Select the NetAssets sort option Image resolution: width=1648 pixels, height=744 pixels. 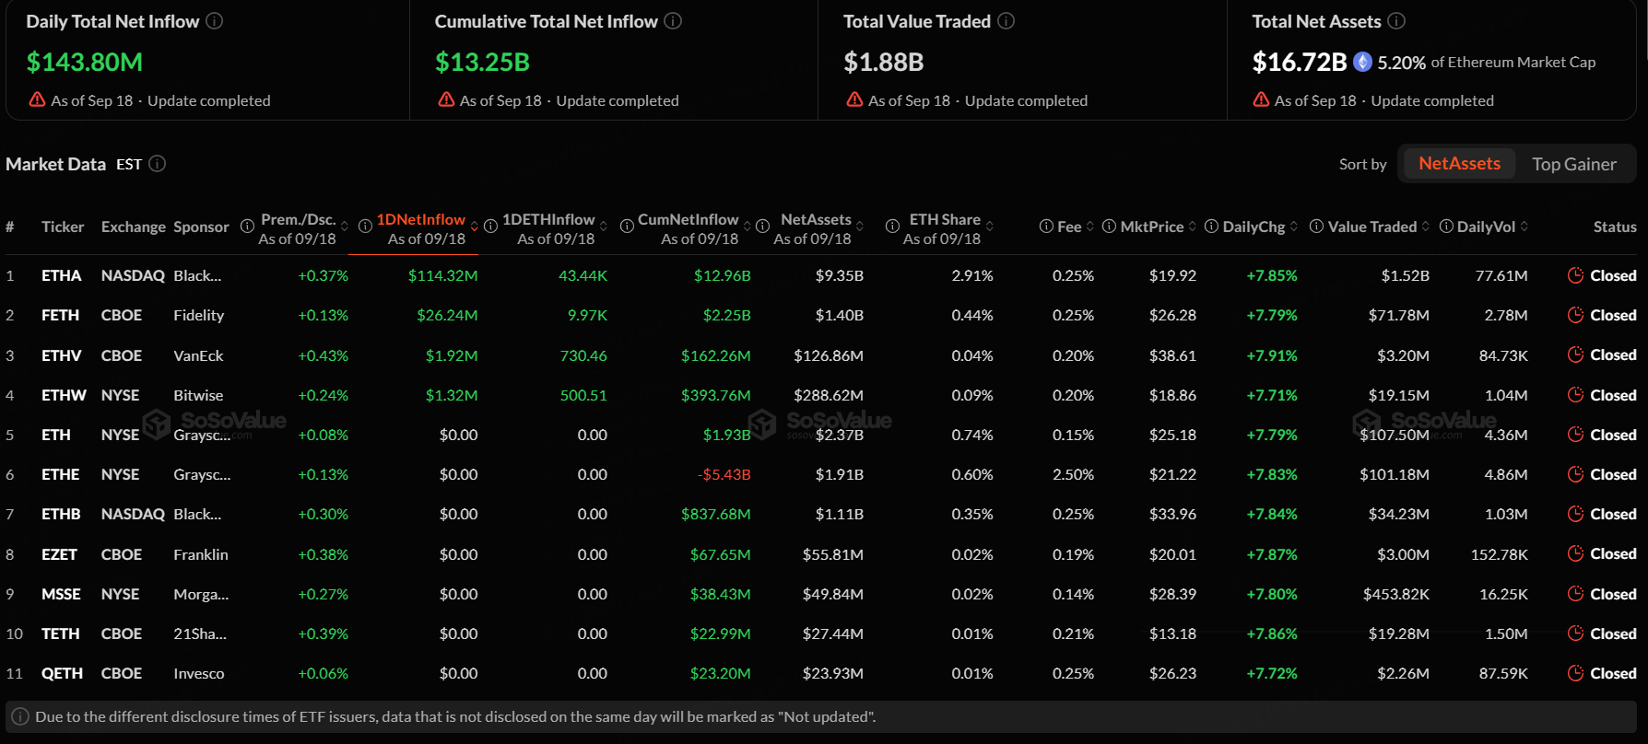[1459, 164]
